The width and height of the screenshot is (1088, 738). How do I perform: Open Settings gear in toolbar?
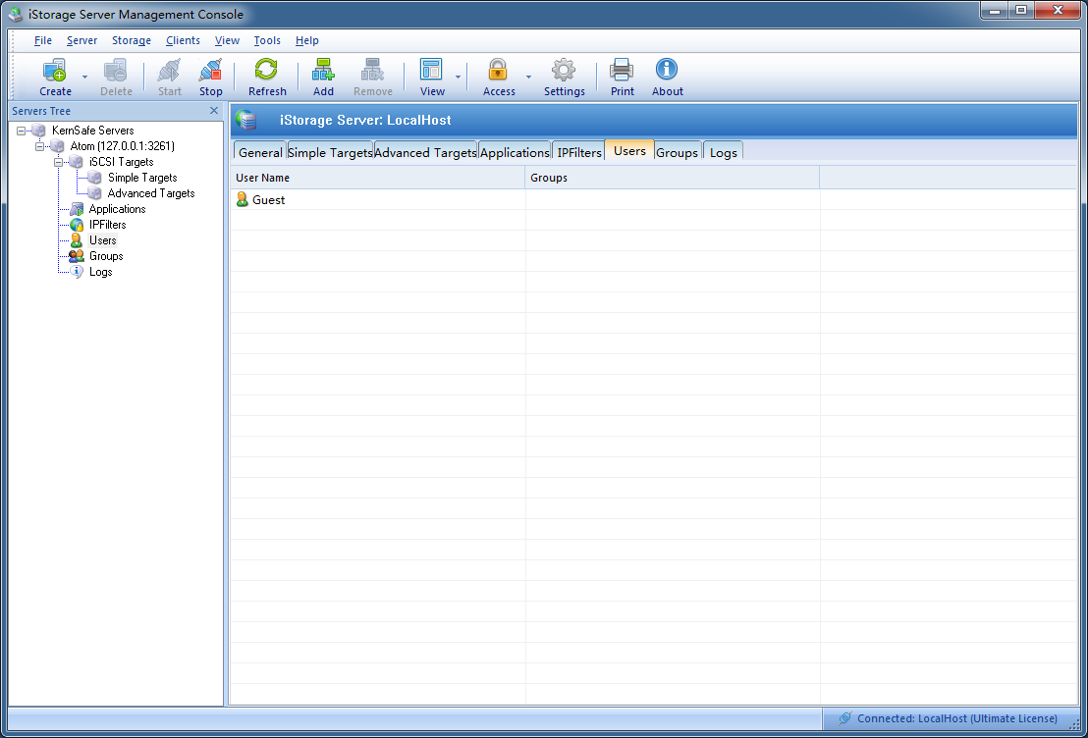pyautogui.click(x=564, y=70)
